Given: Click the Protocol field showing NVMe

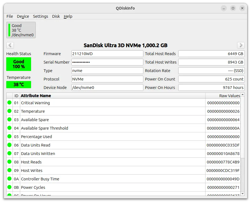Looking at the screenshot, I should [107, 79].
